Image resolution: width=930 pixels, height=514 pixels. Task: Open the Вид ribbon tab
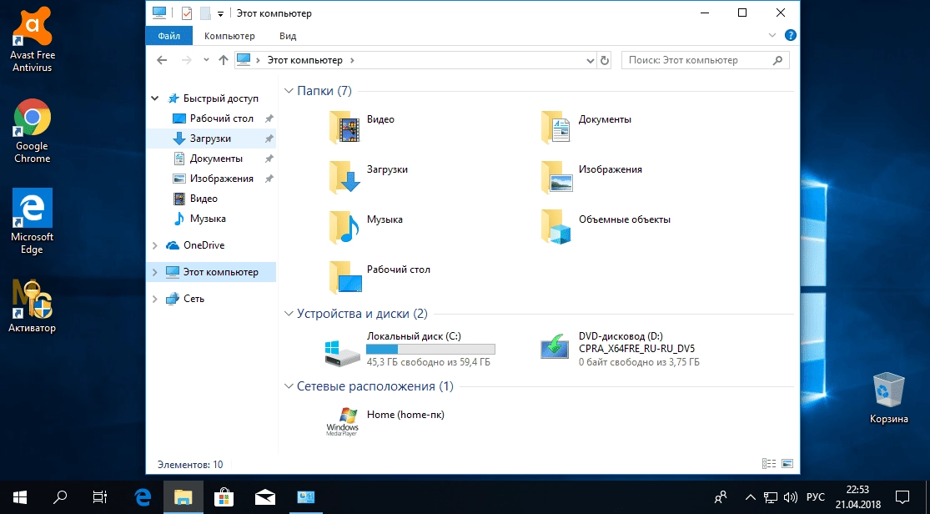click(288, 36)
